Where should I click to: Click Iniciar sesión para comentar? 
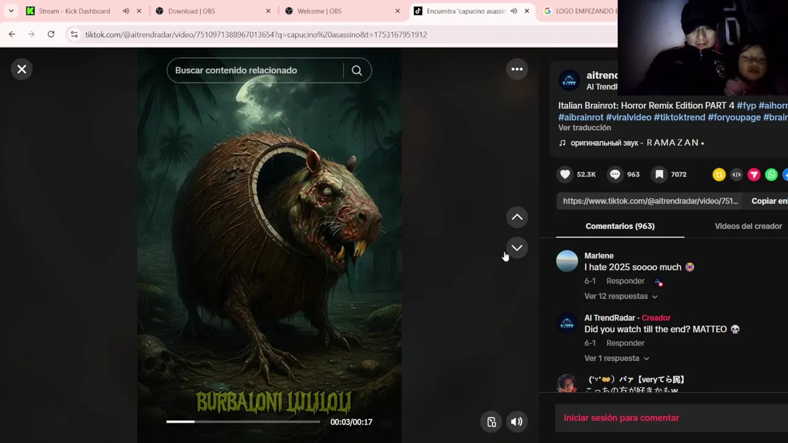(x=621, y=418)
